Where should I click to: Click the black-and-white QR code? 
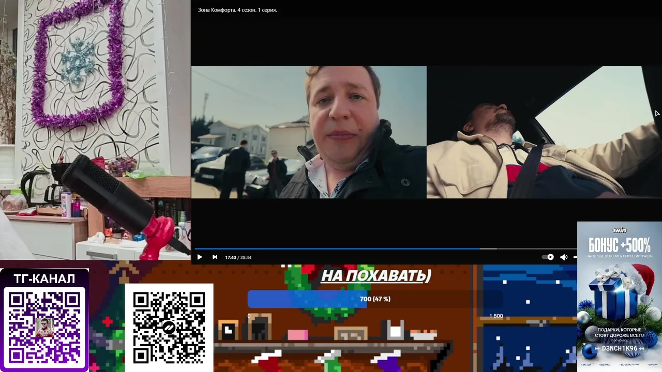(x=169, y=328)
